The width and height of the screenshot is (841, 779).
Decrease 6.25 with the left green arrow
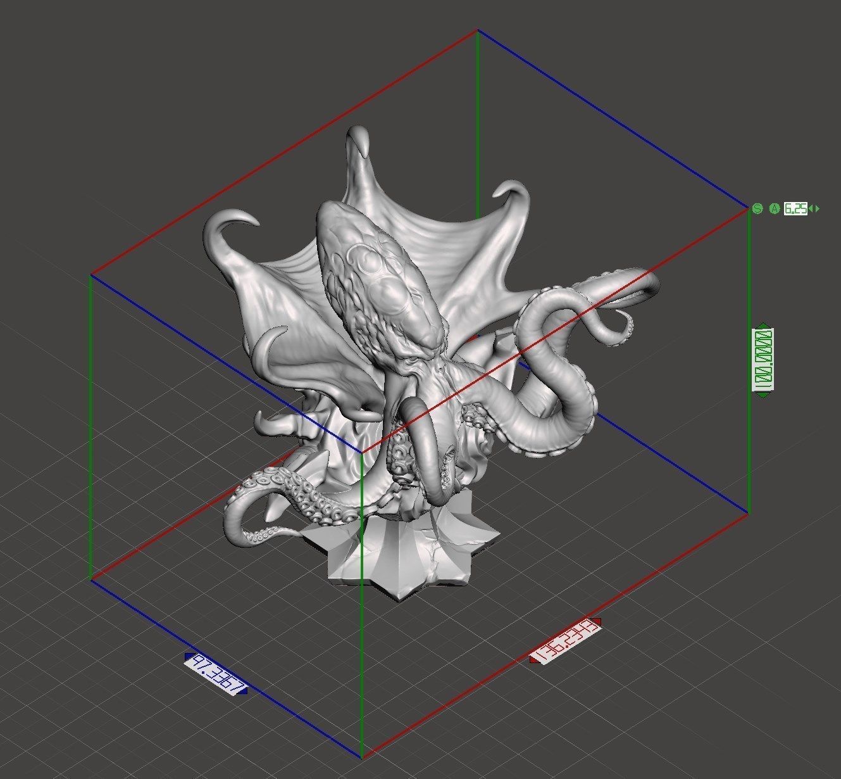(811, 208)
